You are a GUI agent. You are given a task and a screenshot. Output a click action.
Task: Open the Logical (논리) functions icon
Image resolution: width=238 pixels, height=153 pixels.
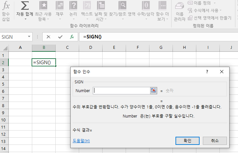(74, 6)
